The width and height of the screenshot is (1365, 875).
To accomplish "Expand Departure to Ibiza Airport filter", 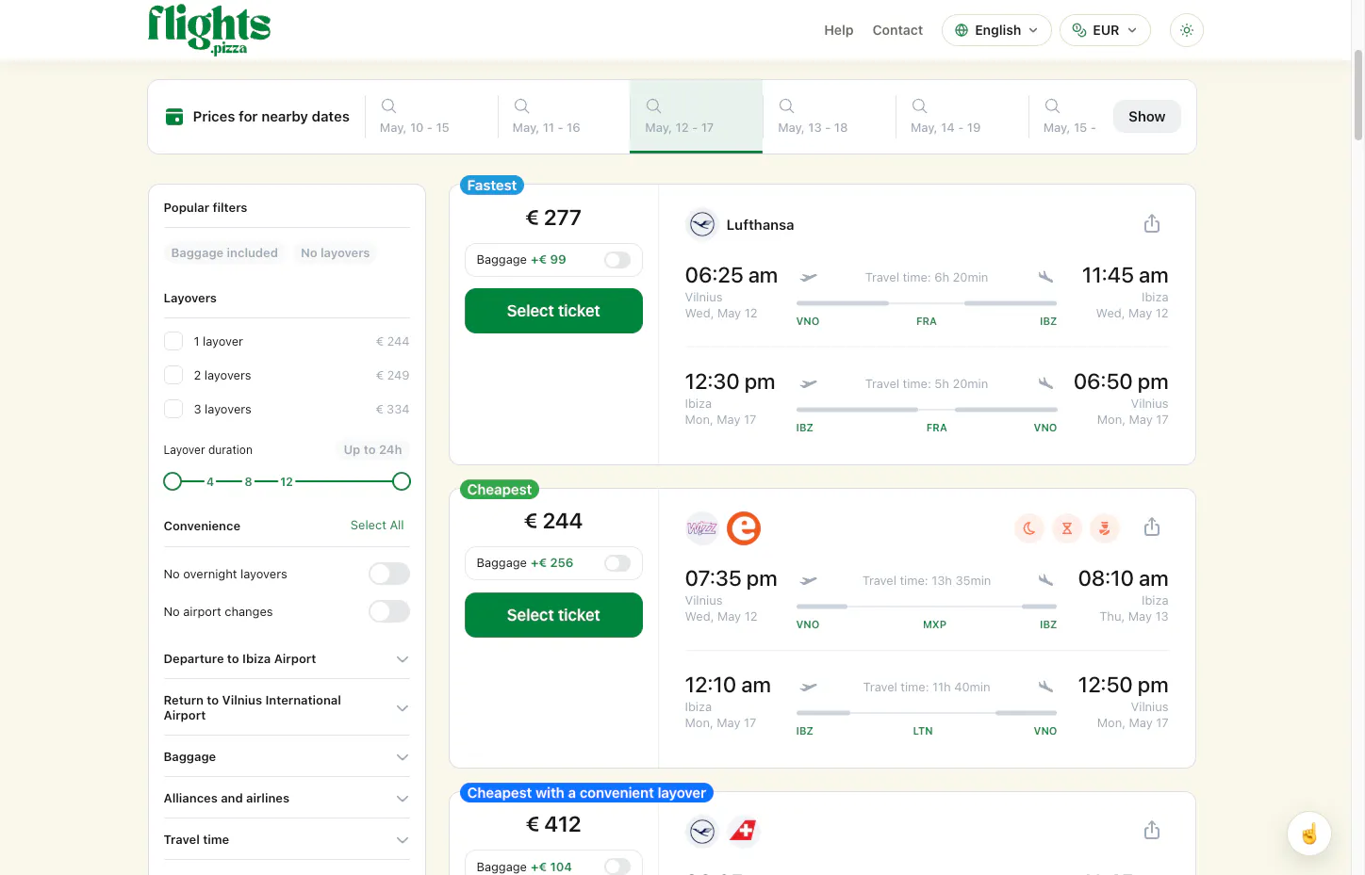I will [287, 659].
